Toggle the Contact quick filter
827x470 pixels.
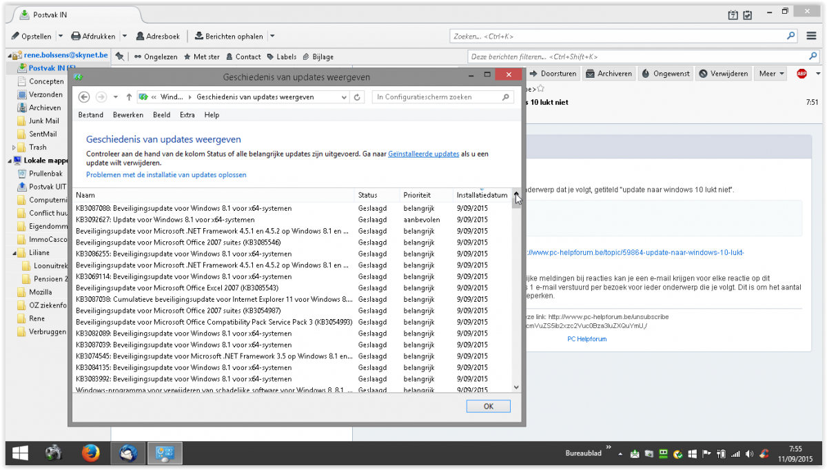243,57
